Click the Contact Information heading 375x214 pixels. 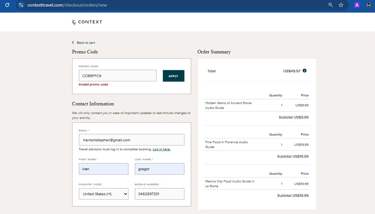coord(93,104)
